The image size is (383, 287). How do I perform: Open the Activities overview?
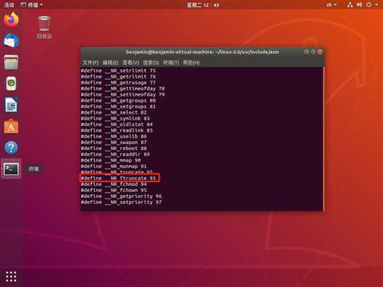(9, 5)
